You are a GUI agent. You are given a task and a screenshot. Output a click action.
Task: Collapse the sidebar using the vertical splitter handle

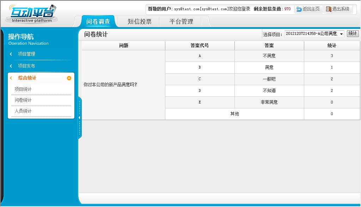tap(80, 118)
